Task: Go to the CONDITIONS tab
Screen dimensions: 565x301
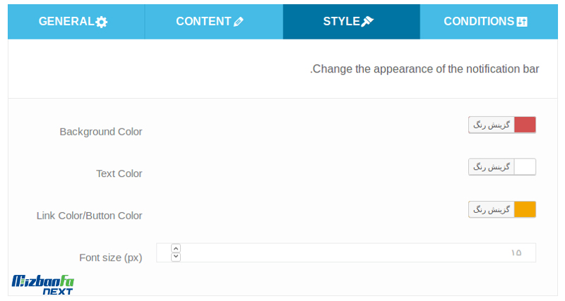Action: coord(489,22)
